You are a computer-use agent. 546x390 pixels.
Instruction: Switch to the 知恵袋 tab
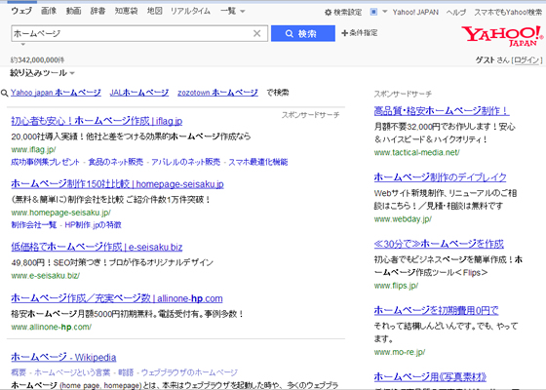[127, 11]
